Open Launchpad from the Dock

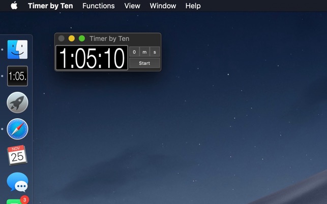17,103
